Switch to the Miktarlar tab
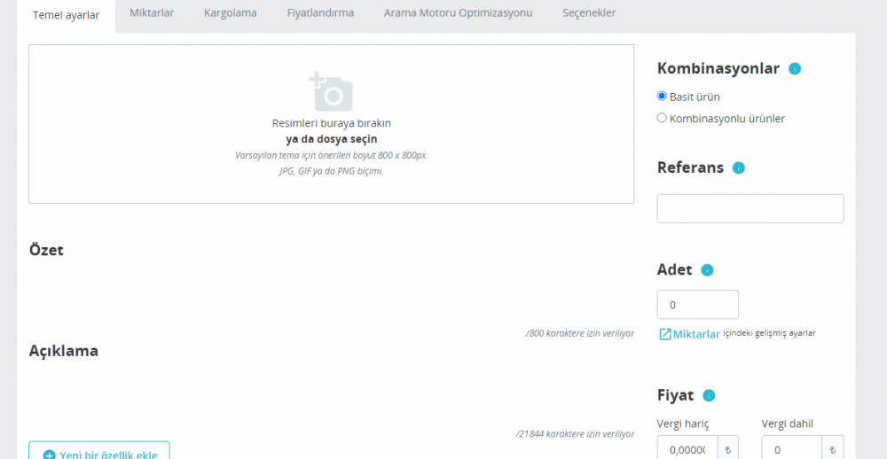The height and width of the screenshot is (459, 887). click(152, 13)
